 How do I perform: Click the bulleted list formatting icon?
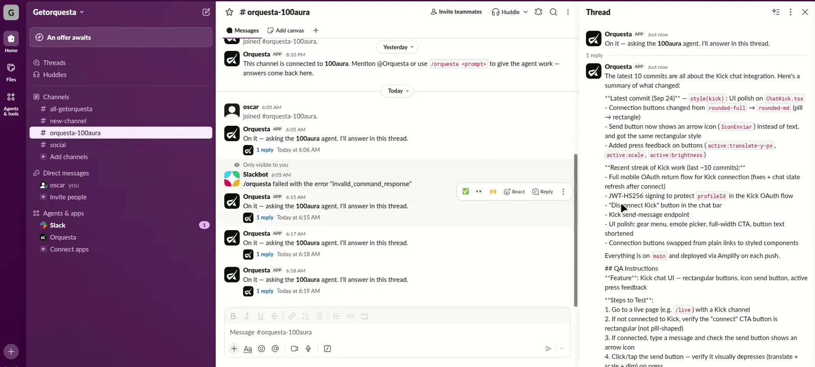(319, 316)
